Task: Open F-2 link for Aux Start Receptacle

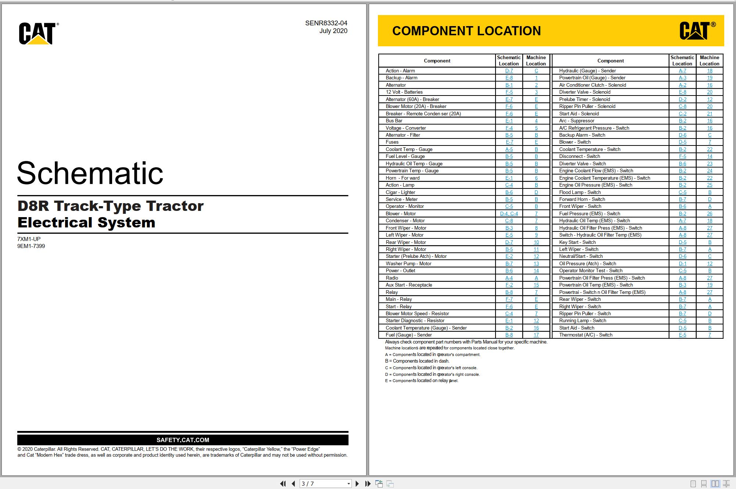Action: 509,285
